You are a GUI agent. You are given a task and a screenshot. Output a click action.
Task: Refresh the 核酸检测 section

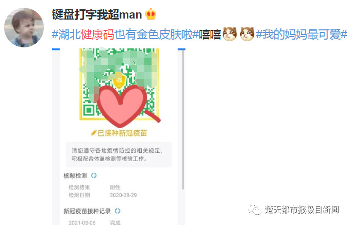(94, 176)
